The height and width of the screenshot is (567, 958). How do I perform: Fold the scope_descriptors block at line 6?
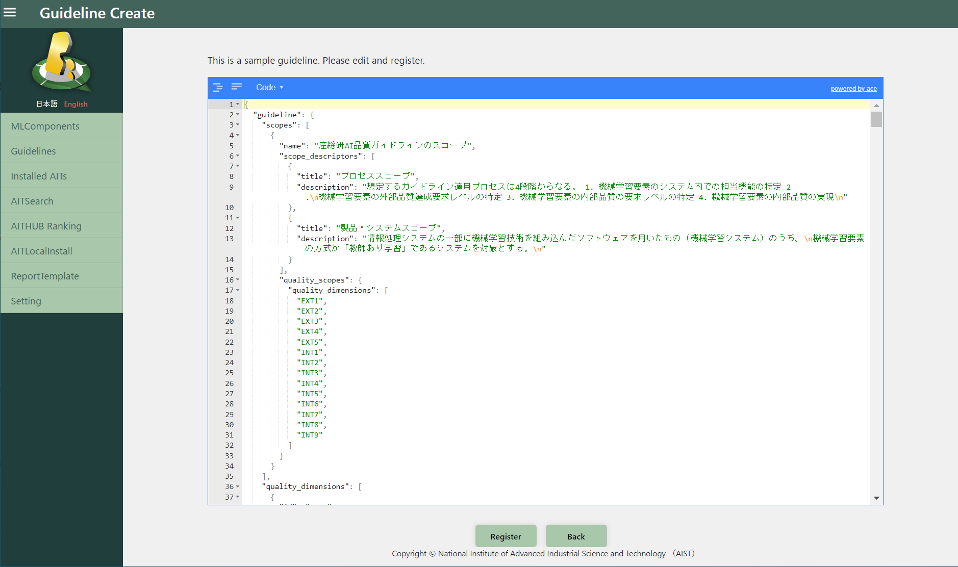pyautogui.click(x=238, y=156)
